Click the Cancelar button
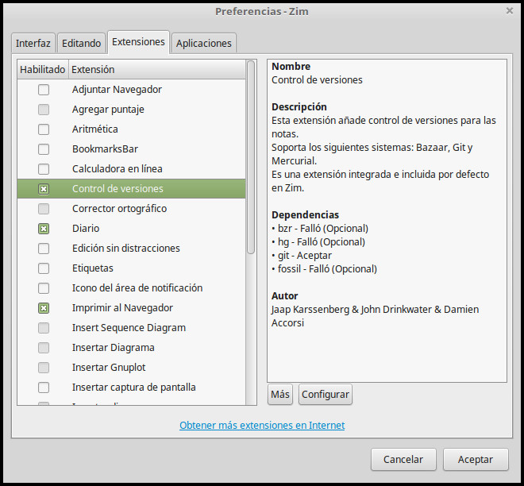This screenshot has width=524, height=486. pos(403,459)
